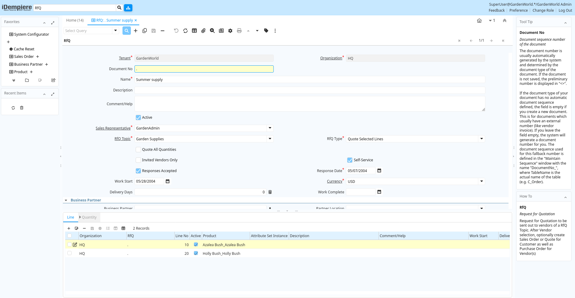Click the Log Out link

tap(565, 10)
